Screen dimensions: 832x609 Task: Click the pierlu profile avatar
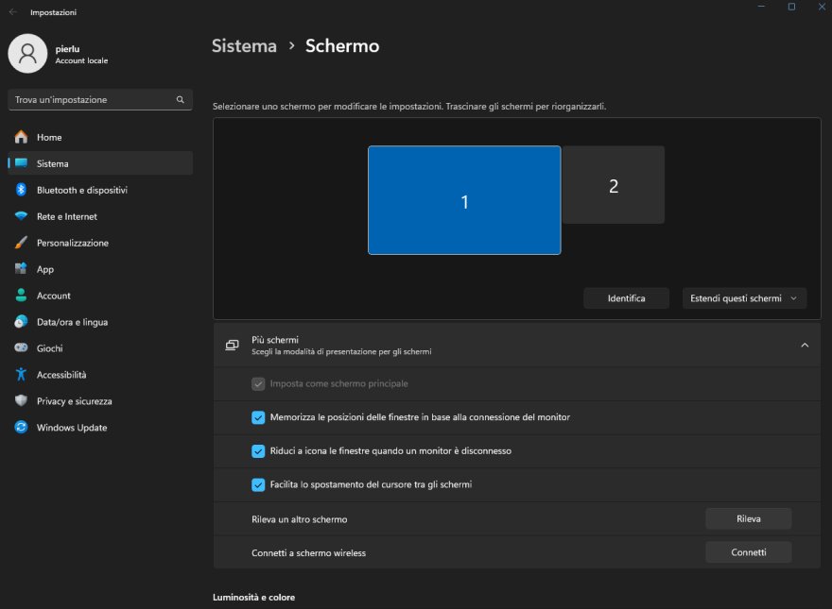[27, 54]
